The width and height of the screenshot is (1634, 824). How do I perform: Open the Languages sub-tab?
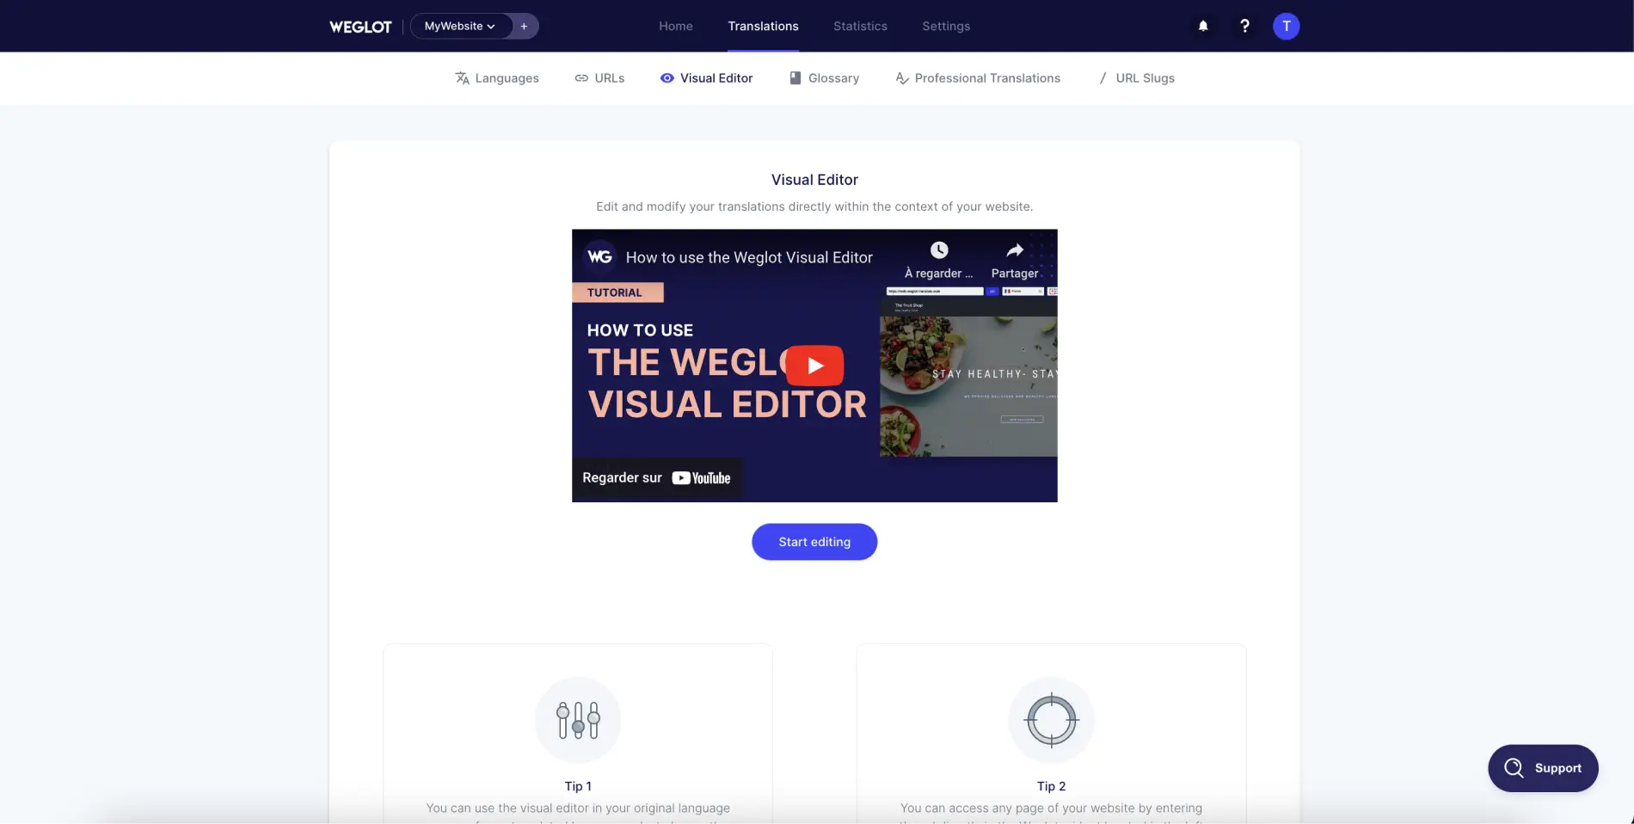click(x=497, y=78)
